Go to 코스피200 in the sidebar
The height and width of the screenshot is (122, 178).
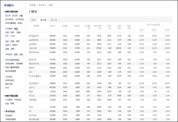click(x=19, y=19)
